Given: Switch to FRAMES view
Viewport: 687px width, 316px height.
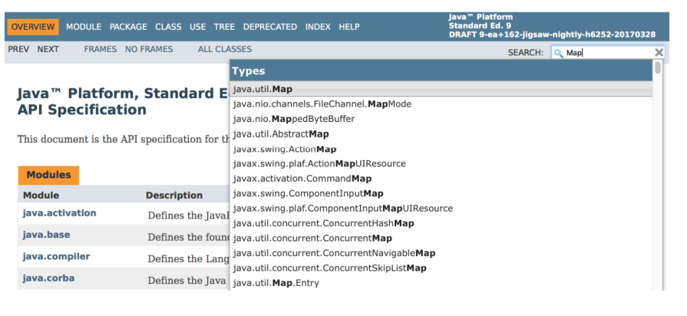Looking at the screenshot, I should pos(101,49).
